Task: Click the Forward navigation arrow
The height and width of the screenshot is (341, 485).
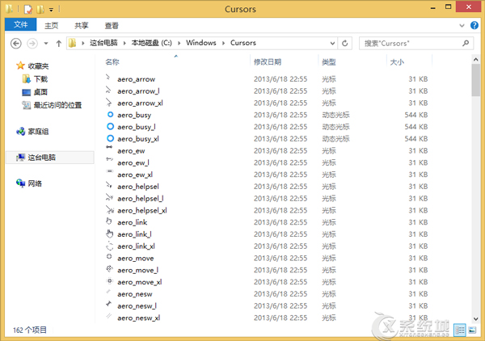Action: [32, 44]
